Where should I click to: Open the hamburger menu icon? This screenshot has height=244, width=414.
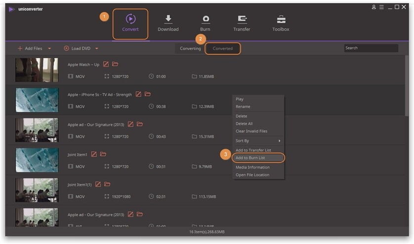pyautogui.click(x=381, y=7)
